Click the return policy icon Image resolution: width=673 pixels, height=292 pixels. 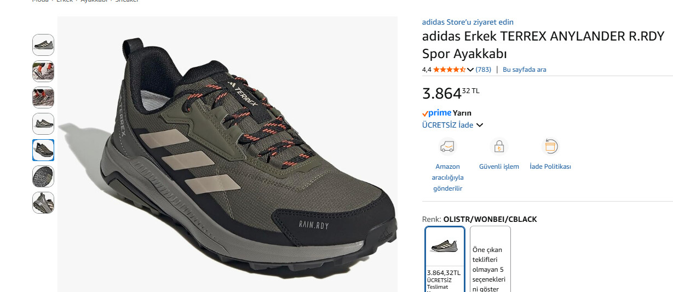550,147
